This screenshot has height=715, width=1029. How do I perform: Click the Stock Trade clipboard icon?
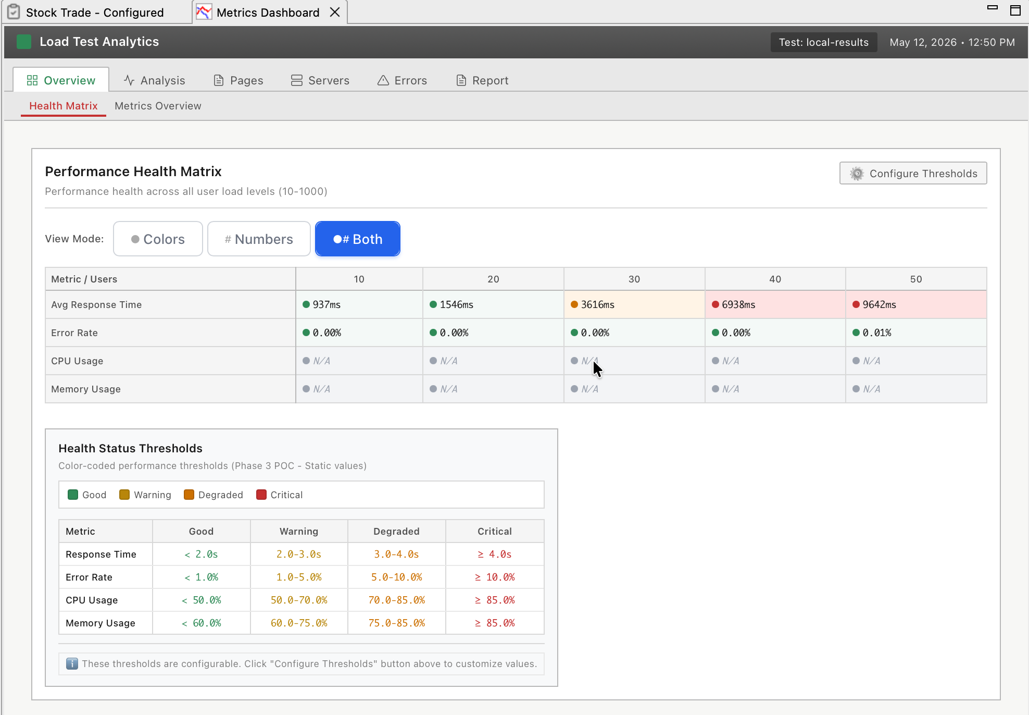coord(14,12)
